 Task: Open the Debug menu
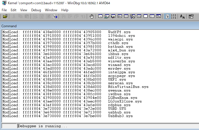(x=36, y=10)
